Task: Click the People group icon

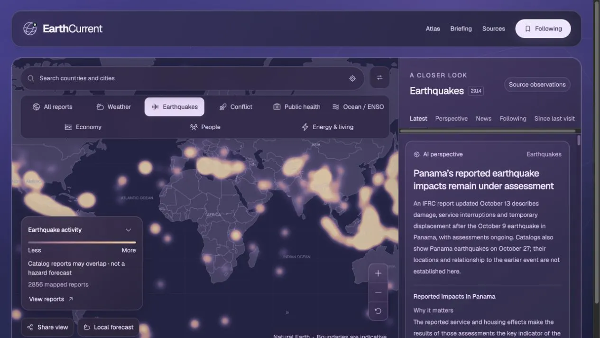Action: (x=194, y=127)
